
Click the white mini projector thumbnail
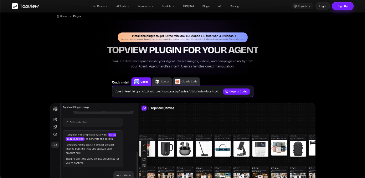click(x=260, y=149)
